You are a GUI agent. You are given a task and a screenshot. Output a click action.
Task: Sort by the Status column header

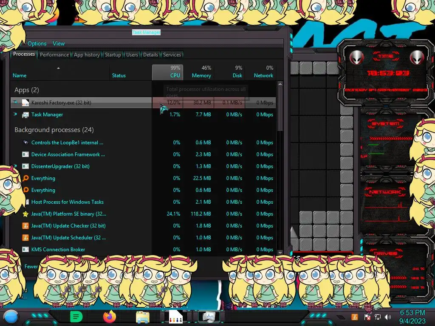point(130,72)
